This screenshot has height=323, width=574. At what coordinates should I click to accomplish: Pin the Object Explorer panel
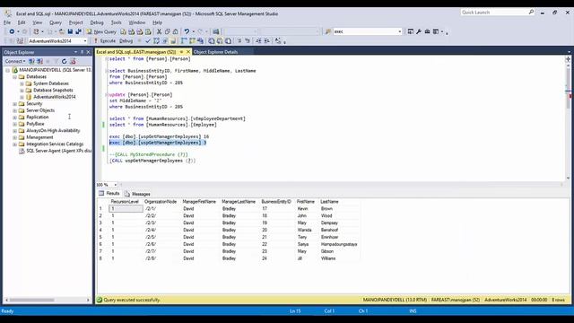82,52
